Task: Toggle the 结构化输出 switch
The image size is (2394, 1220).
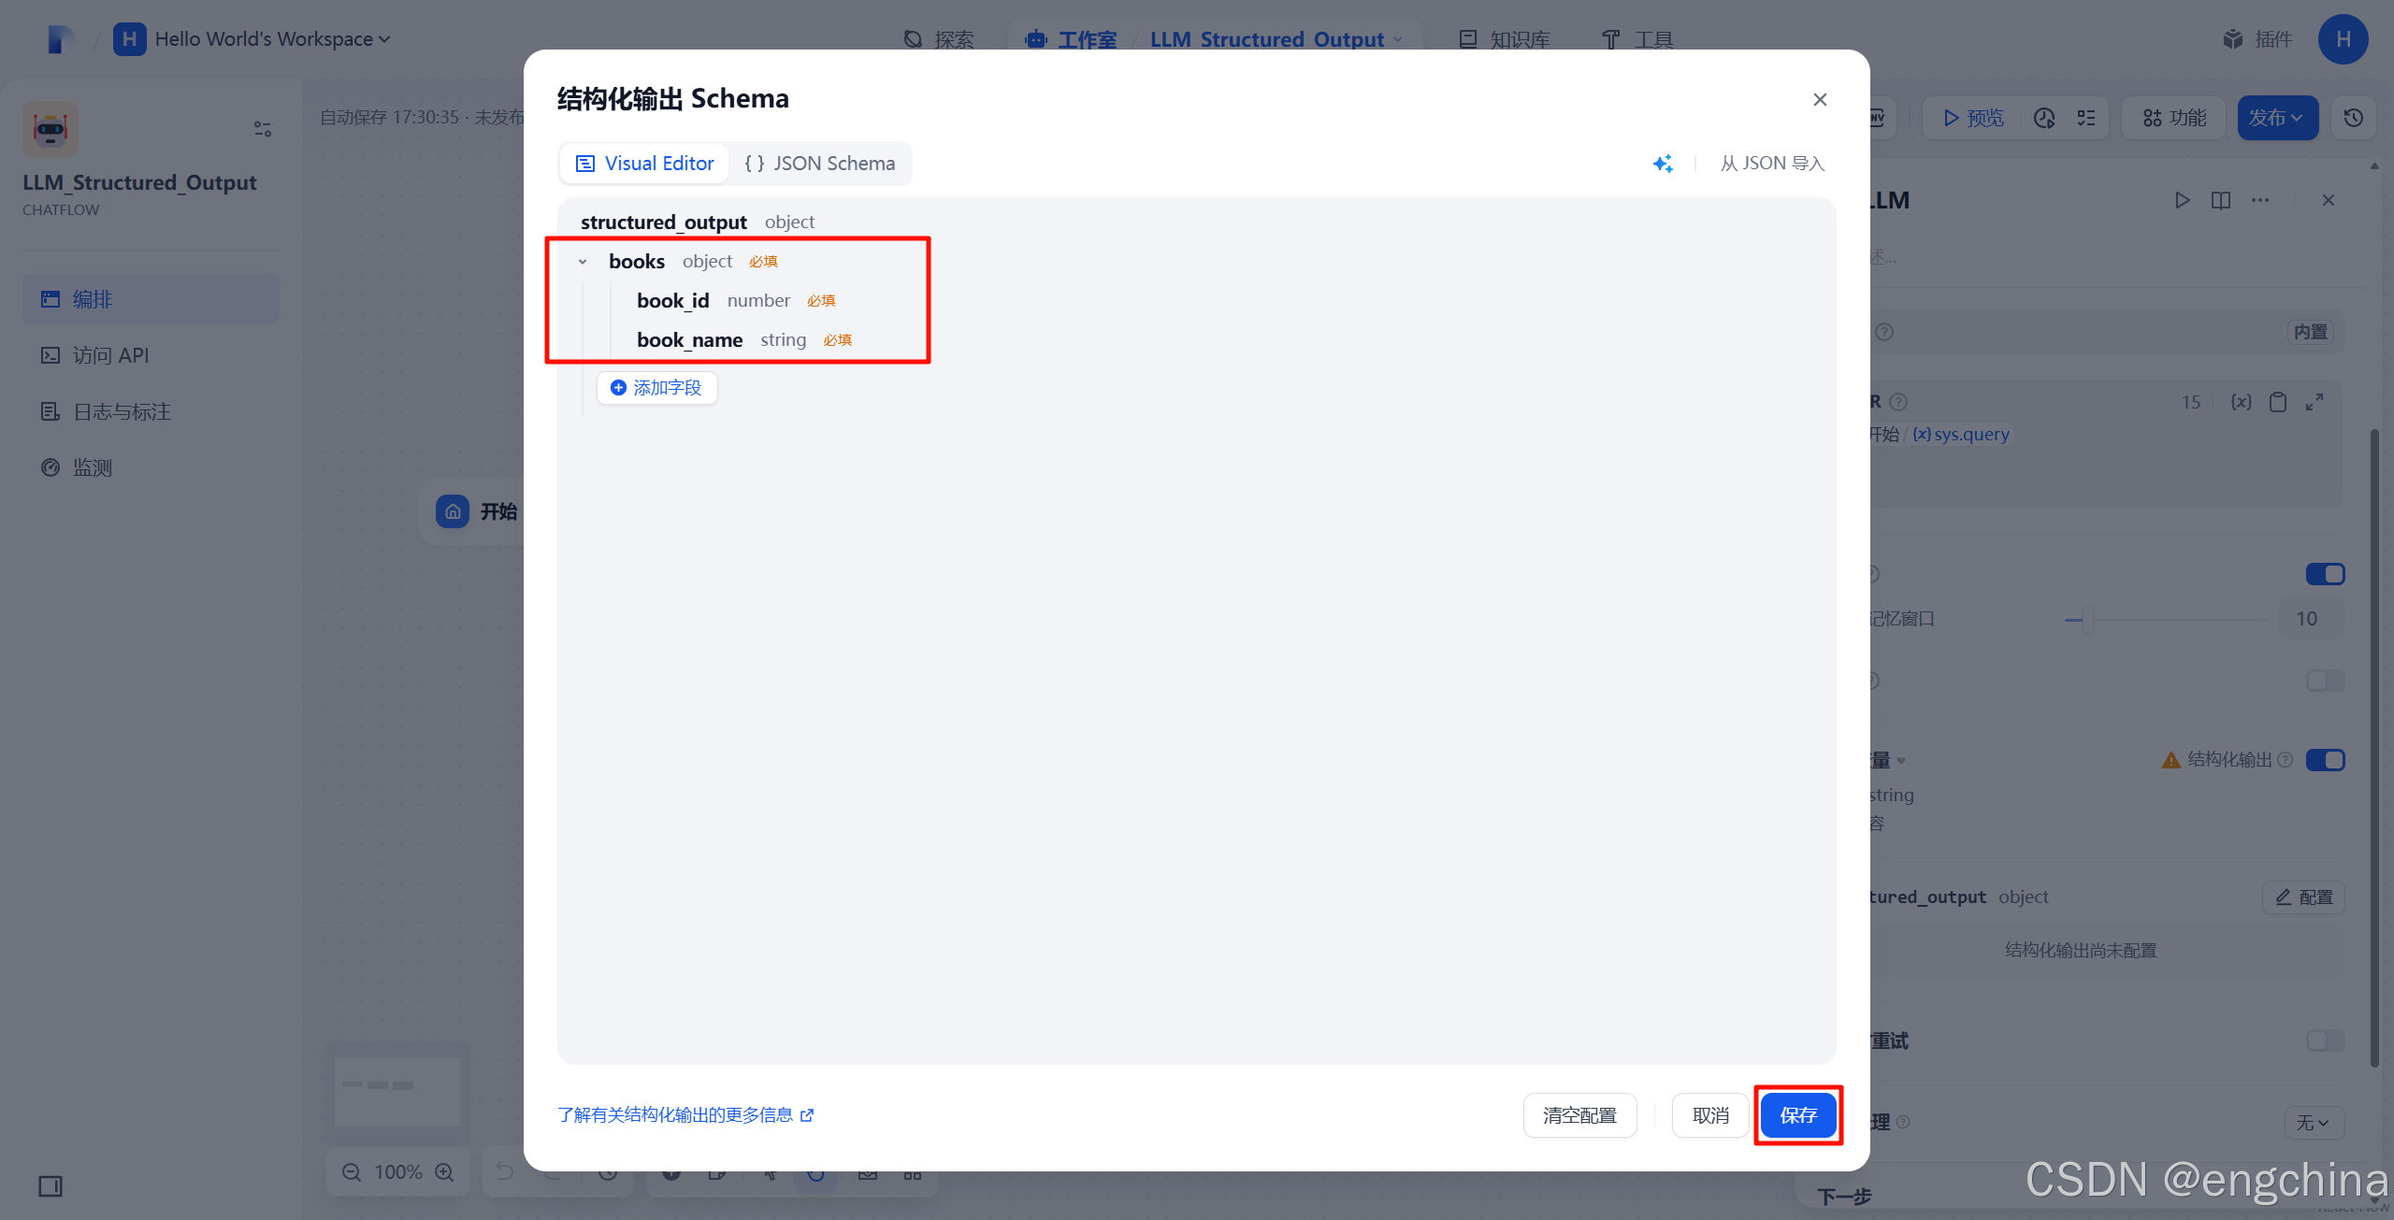Action: point(2325,760)
